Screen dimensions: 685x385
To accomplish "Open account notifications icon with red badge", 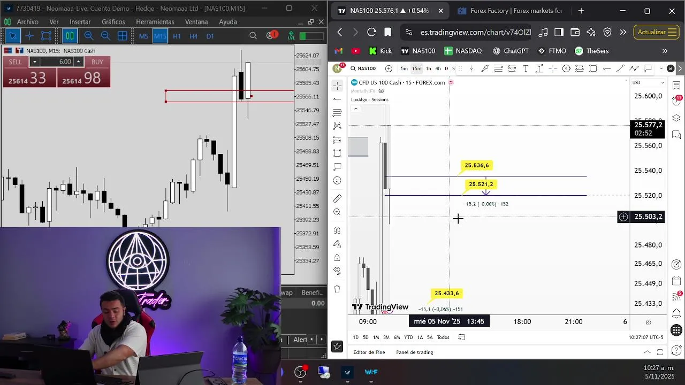I will point(272,36).
